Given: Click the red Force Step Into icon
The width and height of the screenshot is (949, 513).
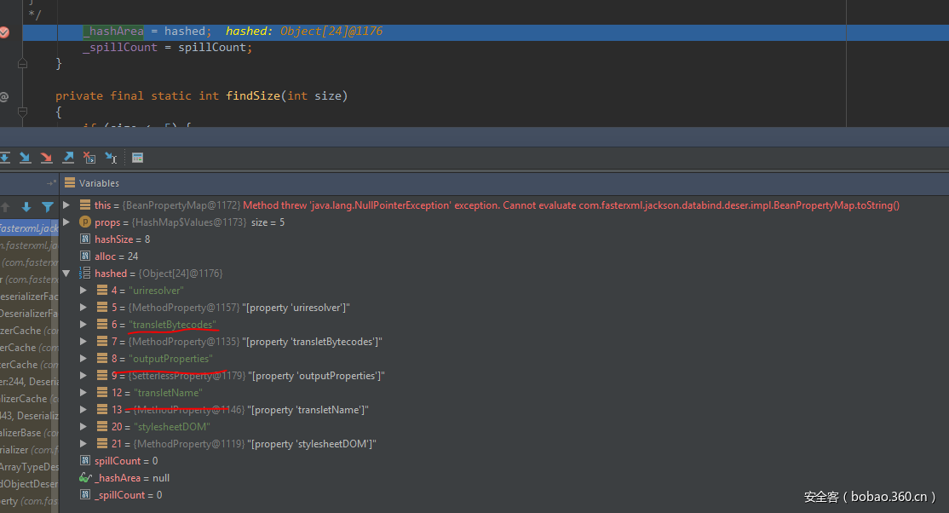Looking at the screenshot, I should coord(47,158).
